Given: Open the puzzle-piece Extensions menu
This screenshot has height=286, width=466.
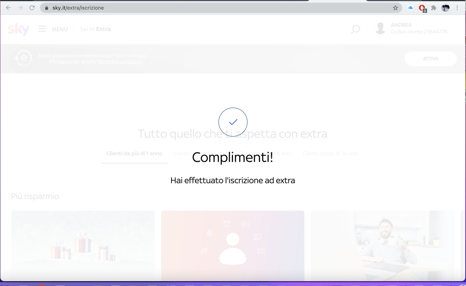Looking at the screenshot, I should (x=434, y=8).
